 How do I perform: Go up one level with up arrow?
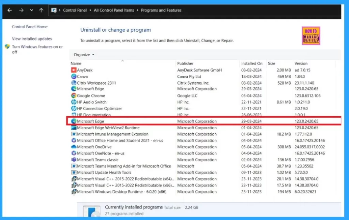[41, 10]
